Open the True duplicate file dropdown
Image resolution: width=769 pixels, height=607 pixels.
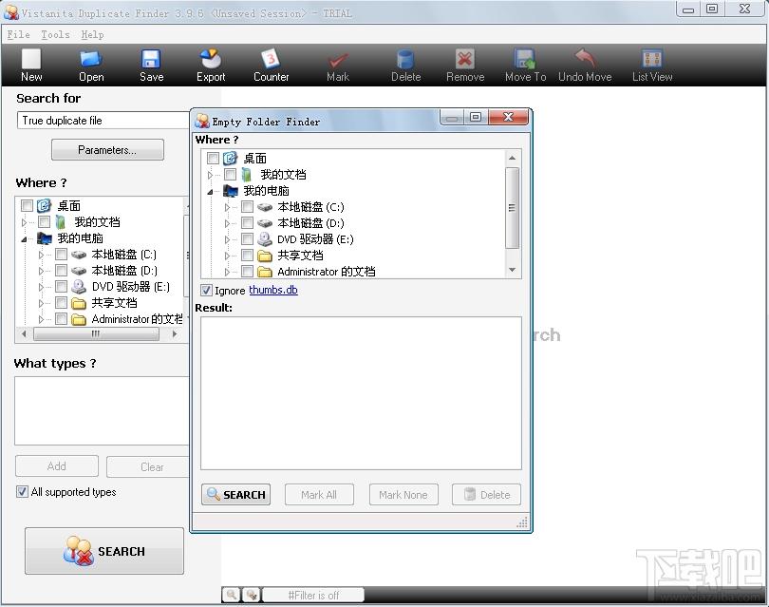click(103, 121)
